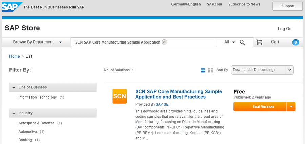Click the cart item count badge

click(296, 42)
